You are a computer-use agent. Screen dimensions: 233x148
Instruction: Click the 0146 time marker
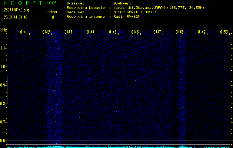(x=135, y=32)
